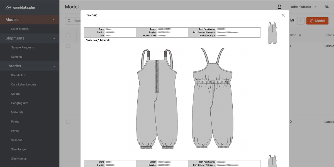This screenshot has height=167, width=334.
Task: Select the second page overalls thumbnail
Action: point(272,161)
